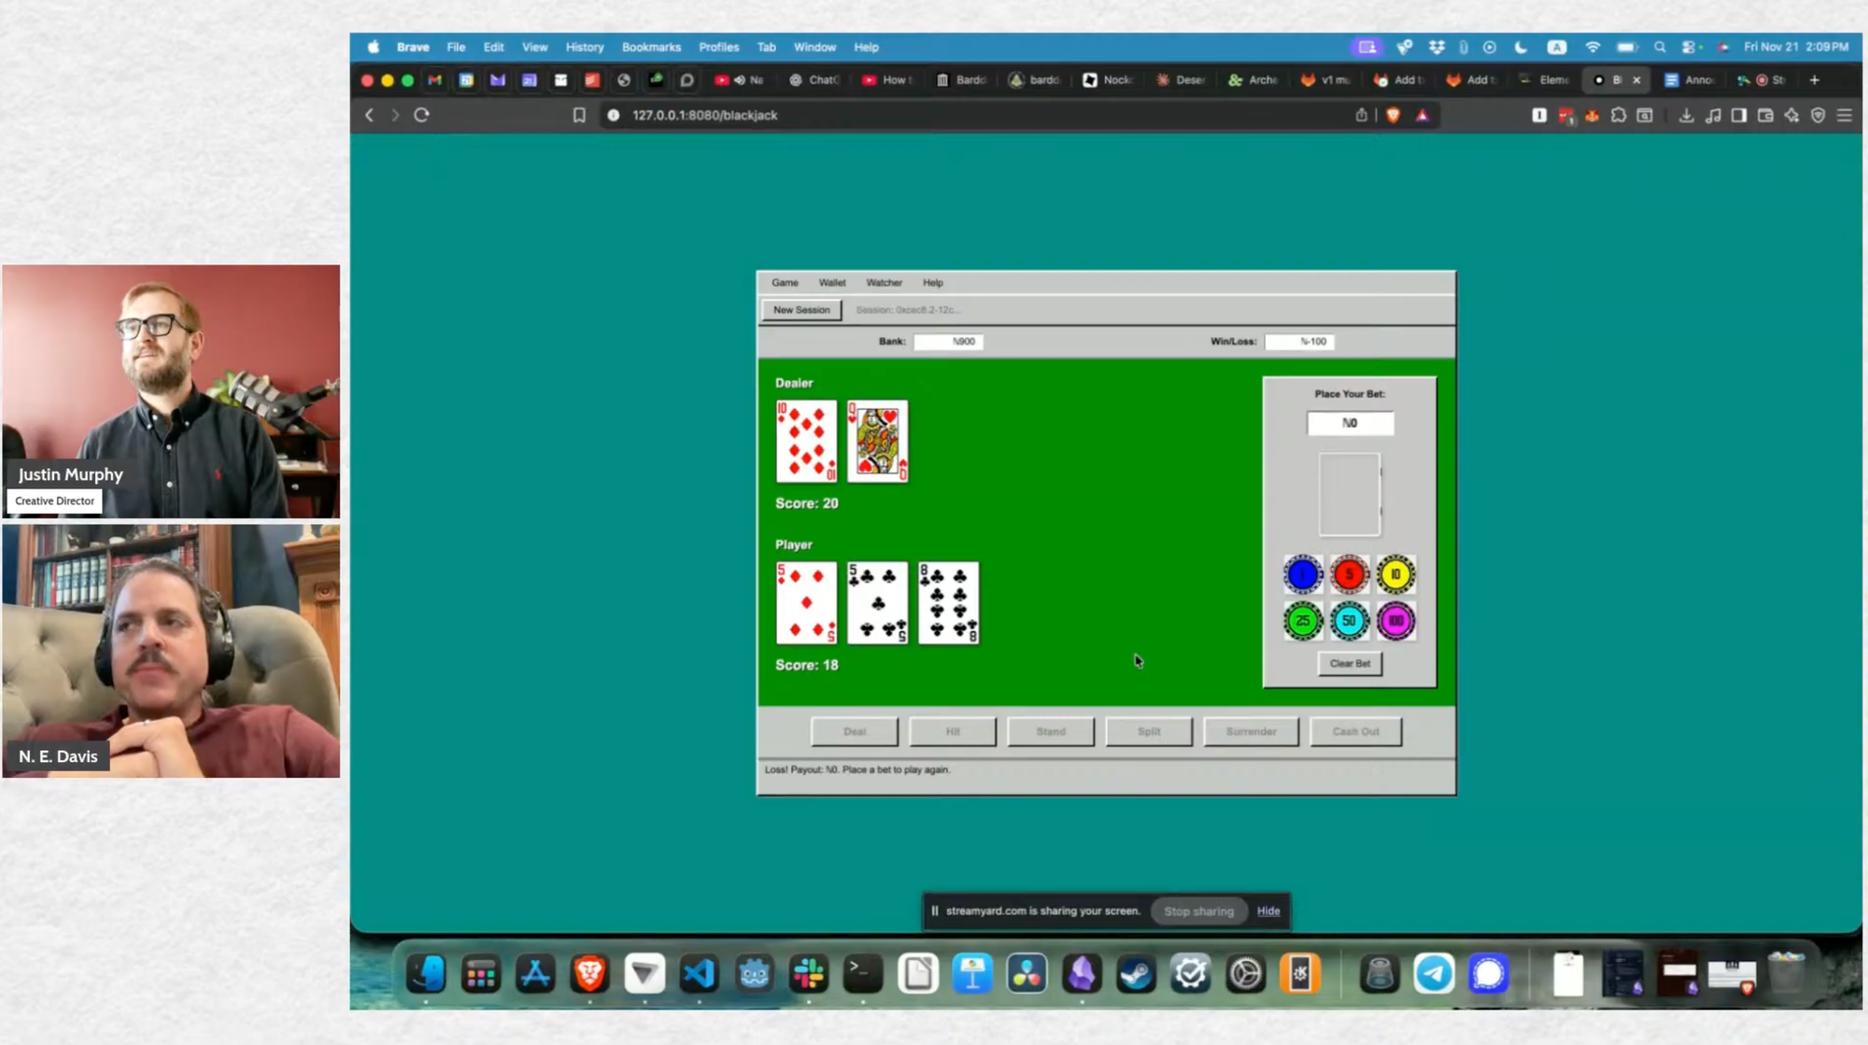Select the blue 1 chip
1868x1045 pixels.
click(1302, 574)
